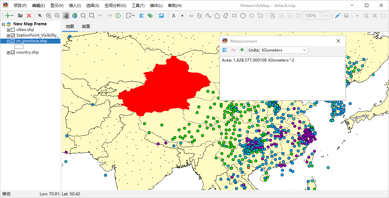Click the measure area icon in Measurement
Screen dimensions: 389x198
pyautogui.click(x=242, y=50)
